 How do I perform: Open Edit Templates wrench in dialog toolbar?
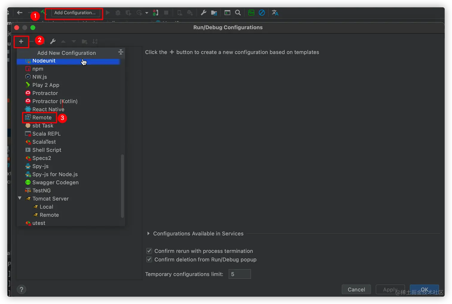click(53, 42)
